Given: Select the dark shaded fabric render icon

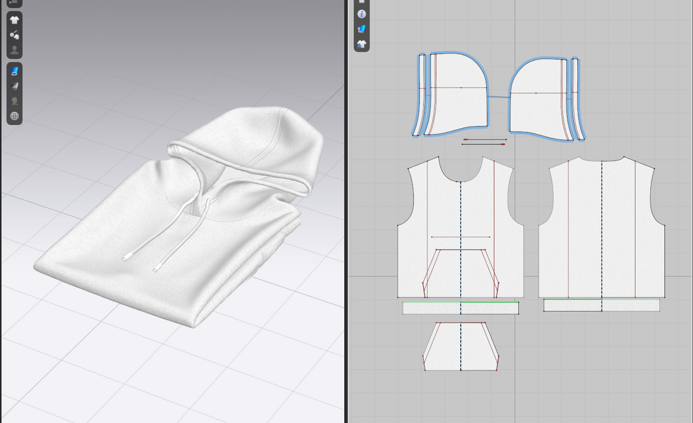Looking at the screenshot, I should coord(14,86).
